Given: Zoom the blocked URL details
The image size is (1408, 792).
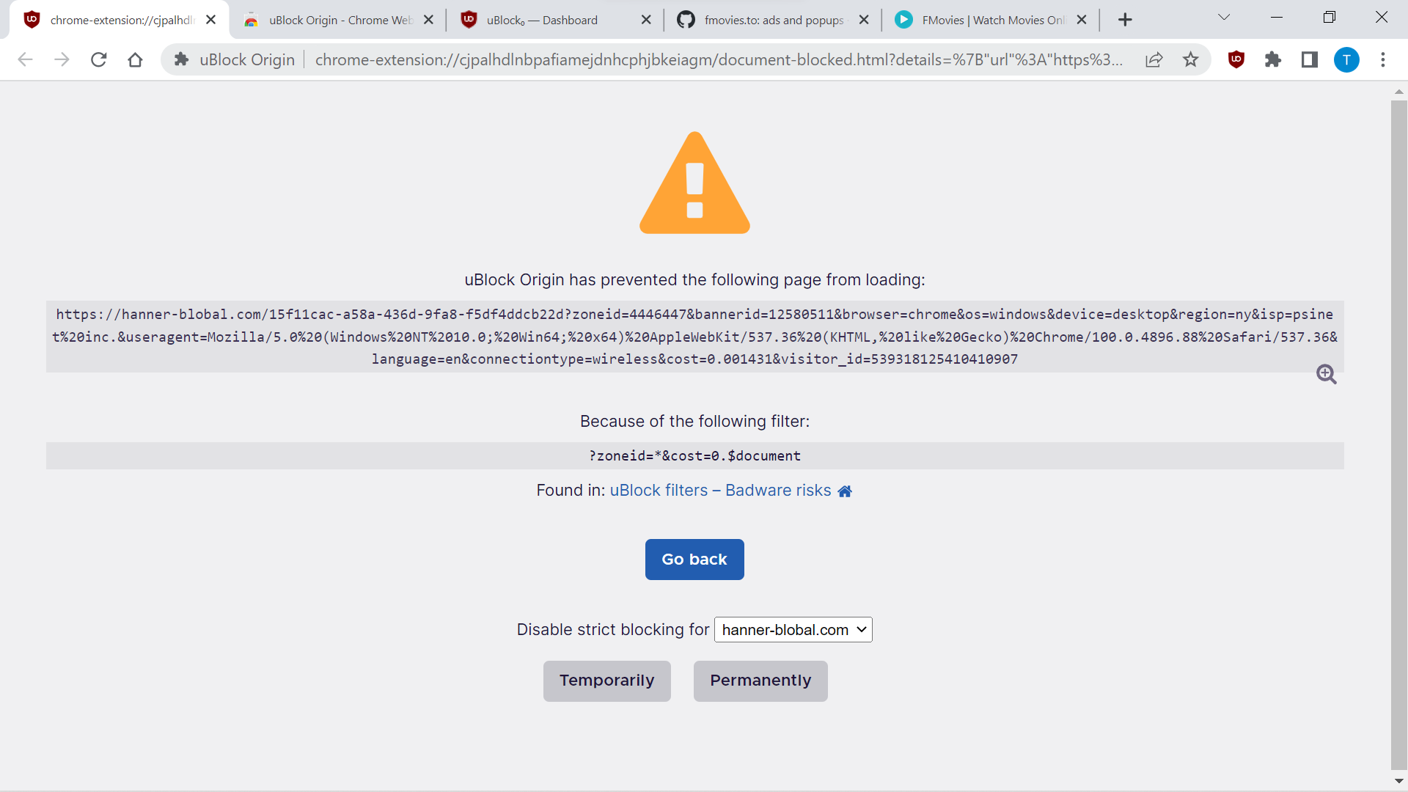Looking at the screenshot, I should tap(1327, 374).
